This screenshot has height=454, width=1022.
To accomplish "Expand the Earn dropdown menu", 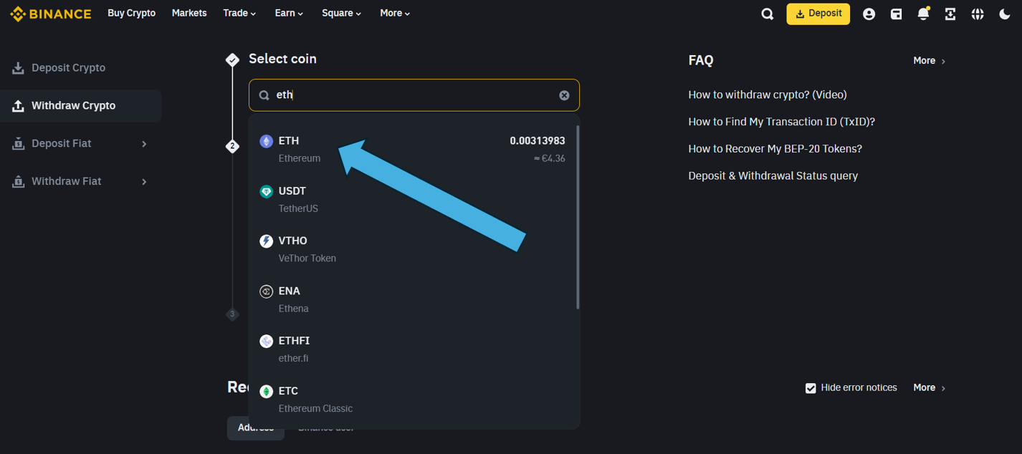I will click(289, 14).
